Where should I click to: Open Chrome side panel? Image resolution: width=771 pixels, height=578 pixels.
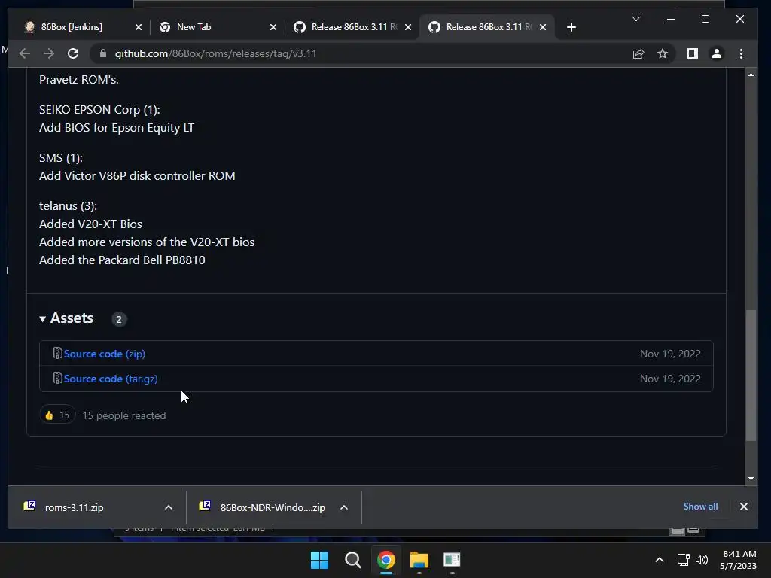pyautogui.click(x=693, y=53)
